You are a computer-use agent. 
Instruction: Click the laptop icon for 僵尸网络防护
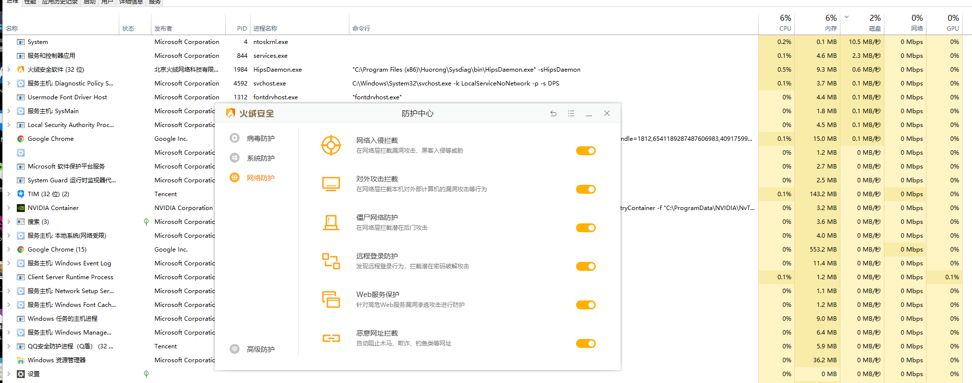[331, 222]
